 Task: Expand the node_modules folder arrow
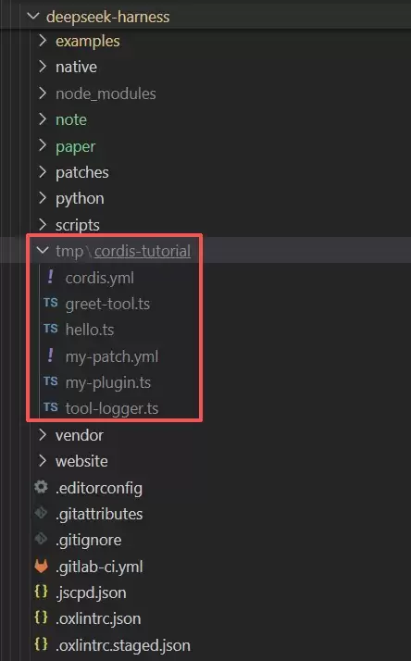(x=43, y=94)
